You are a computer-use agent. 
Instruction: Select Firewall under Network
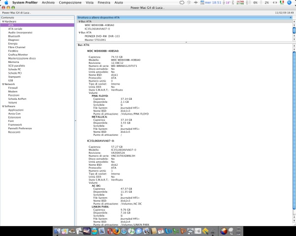click(x=13, y=88)
